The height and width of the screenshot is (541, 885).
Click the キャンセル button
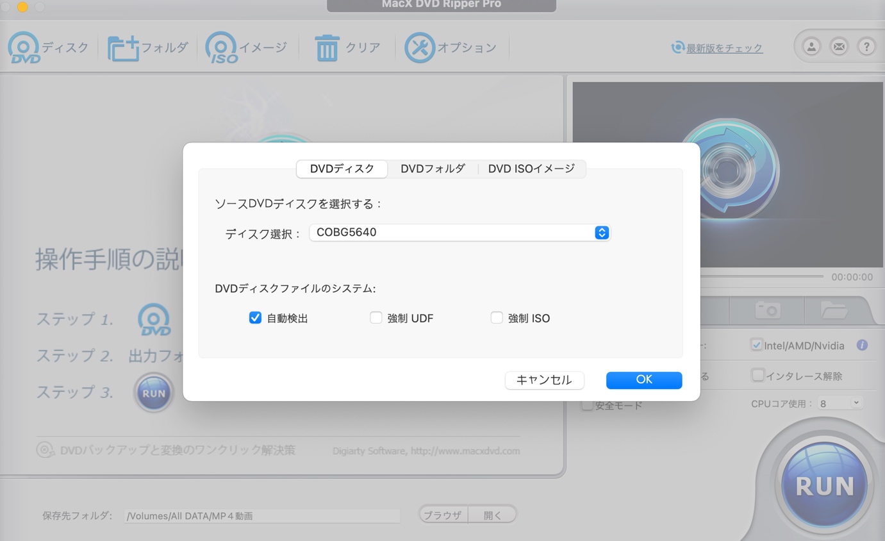coord(544,380)
